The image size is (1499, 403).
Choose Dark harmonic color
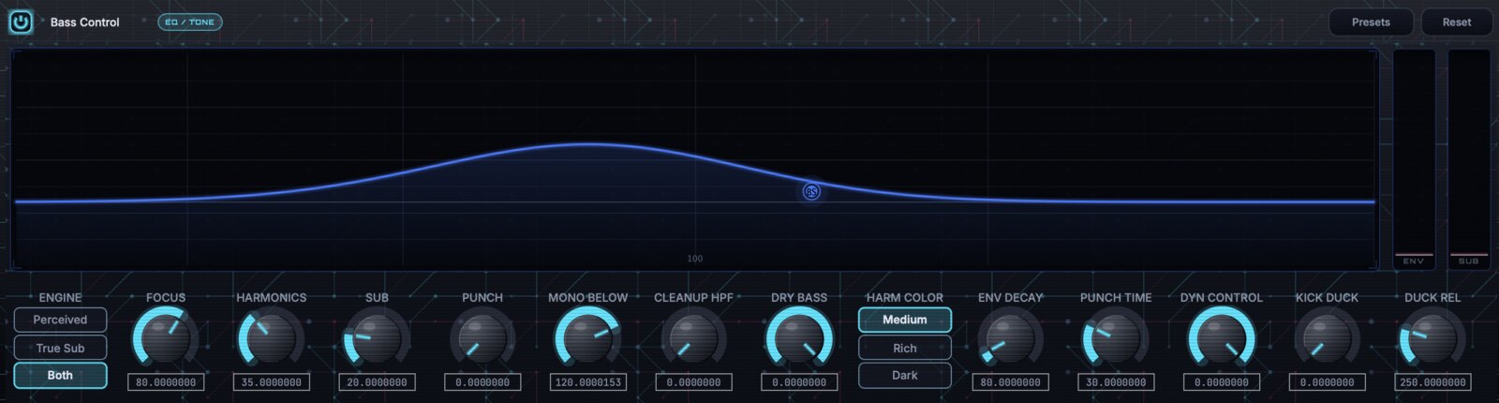click(905, 375)
